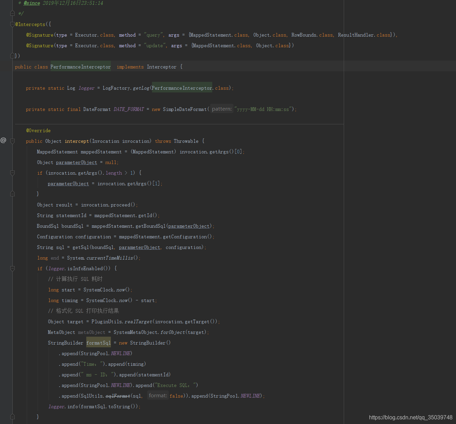Click the pattern: parameter hint
This screenshot has width=456, height=424.
pyautogui.click(x=222, y=109)
